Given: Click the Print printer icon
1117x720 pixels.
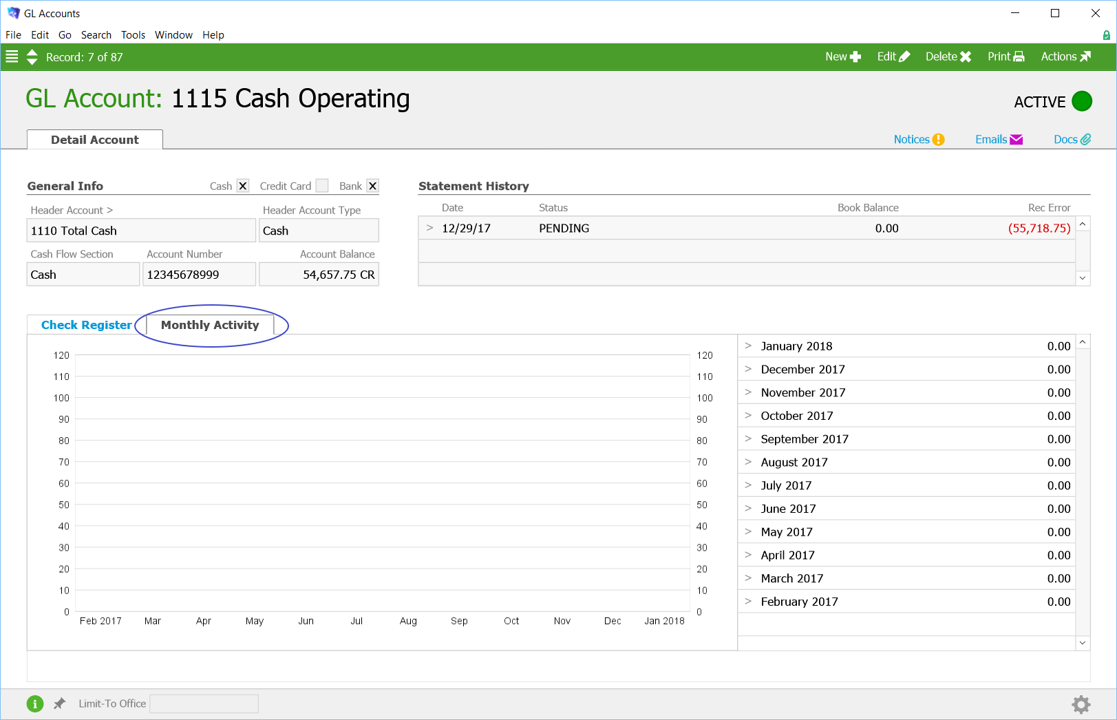Looking at the screenshot, I should tap(1019, 56).
